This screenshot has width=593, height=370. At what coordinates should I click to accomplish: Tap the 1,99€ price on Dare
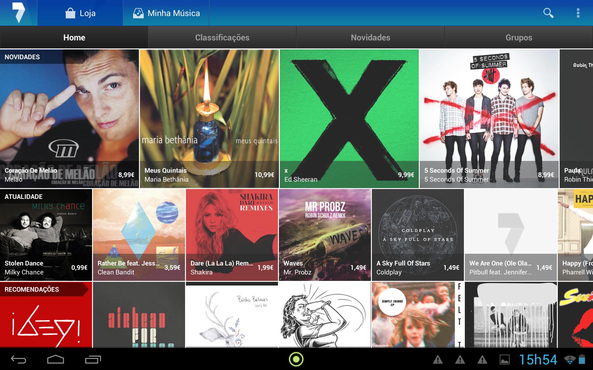click(x=265, y=268)
